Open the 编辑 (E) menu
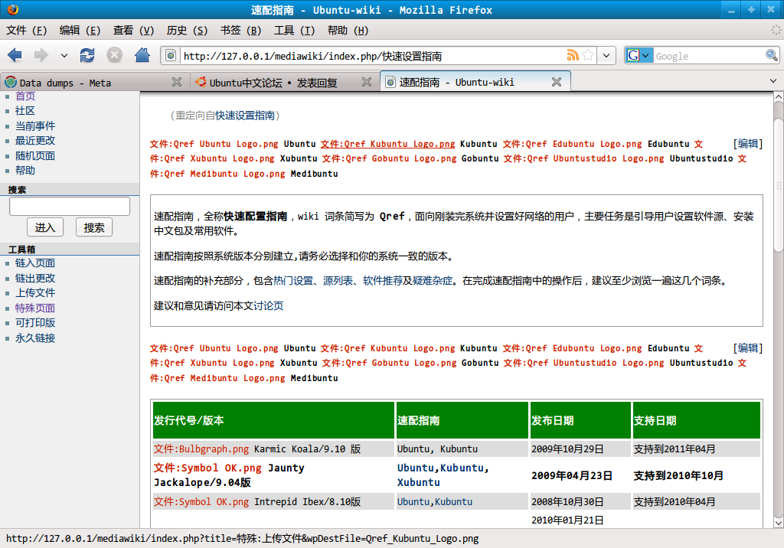Viewport: 784px width, 548px height. click(80, 31)
